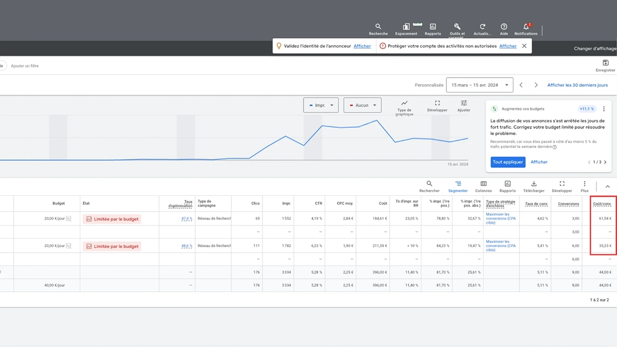Click the budget chart icon in the 48,6 % row

(x=69, y=246)
